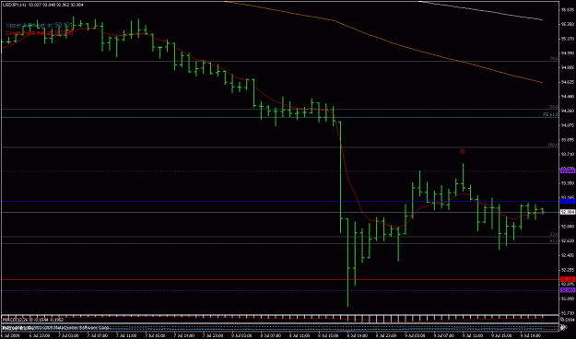Select the FE 61.8 expansion level label
The width and height of the screenshot is (576, 339).
coord(550,115)
